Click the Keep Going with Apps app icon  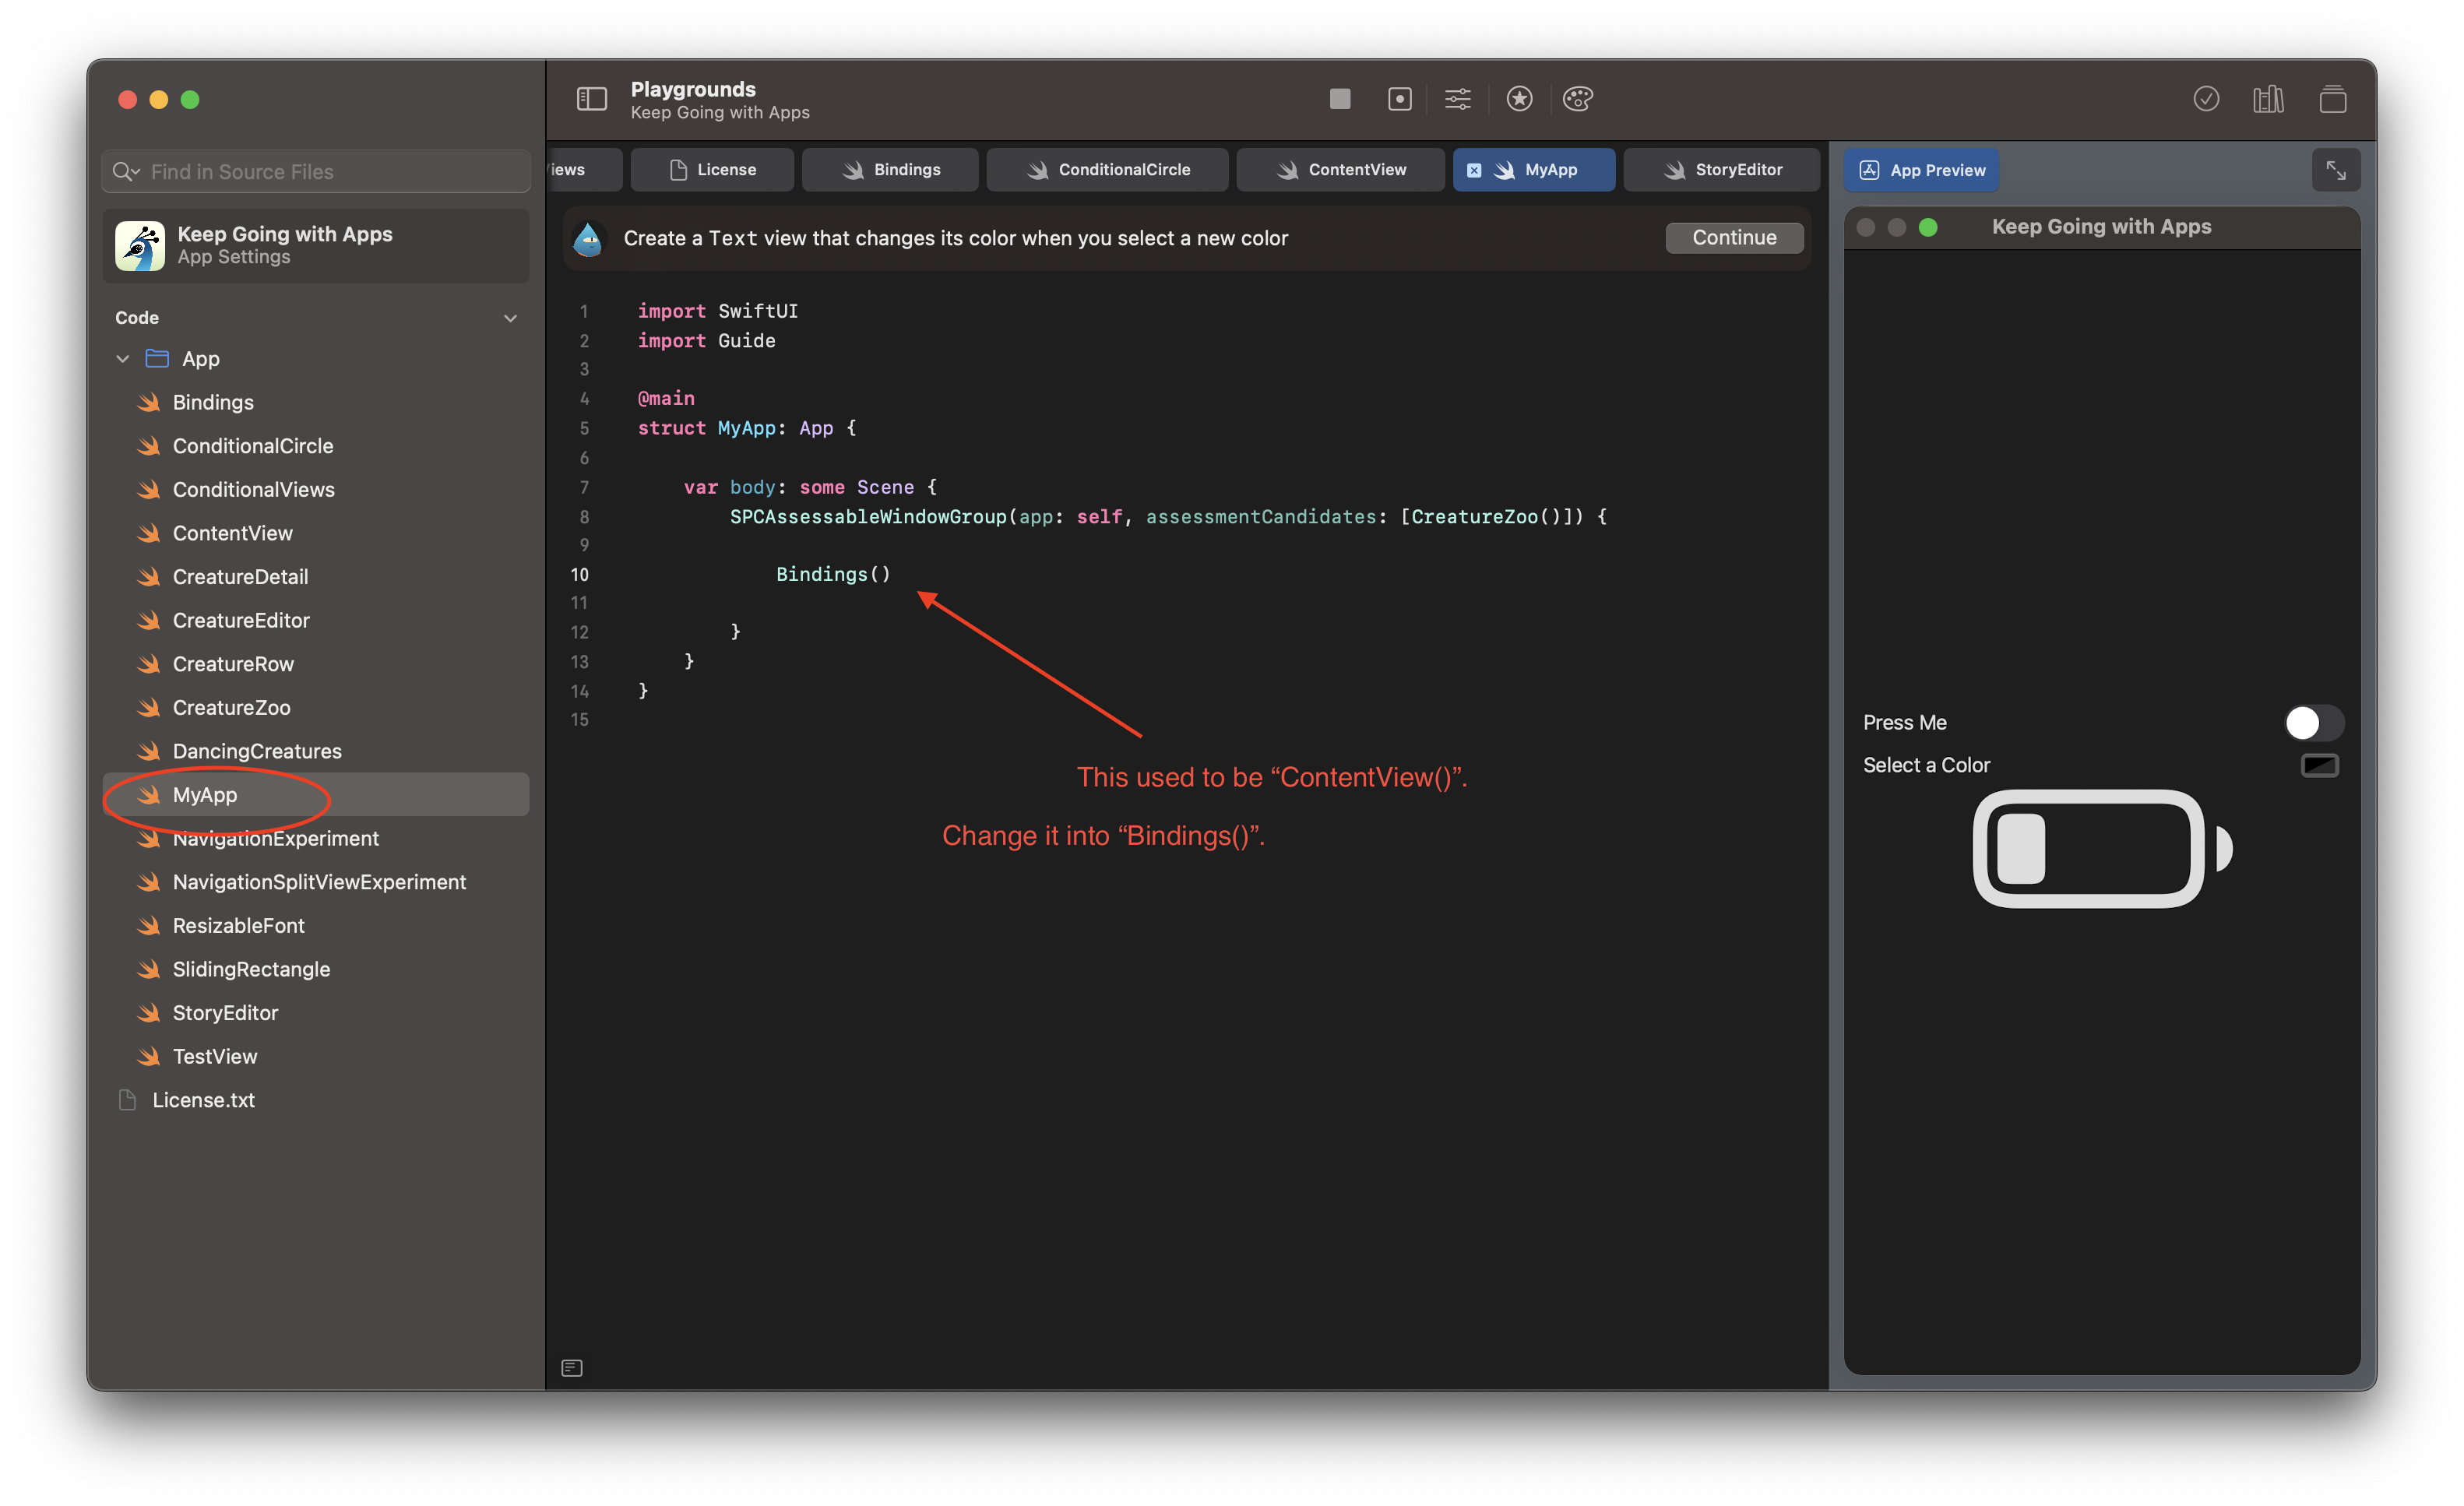tap(140, 245)
